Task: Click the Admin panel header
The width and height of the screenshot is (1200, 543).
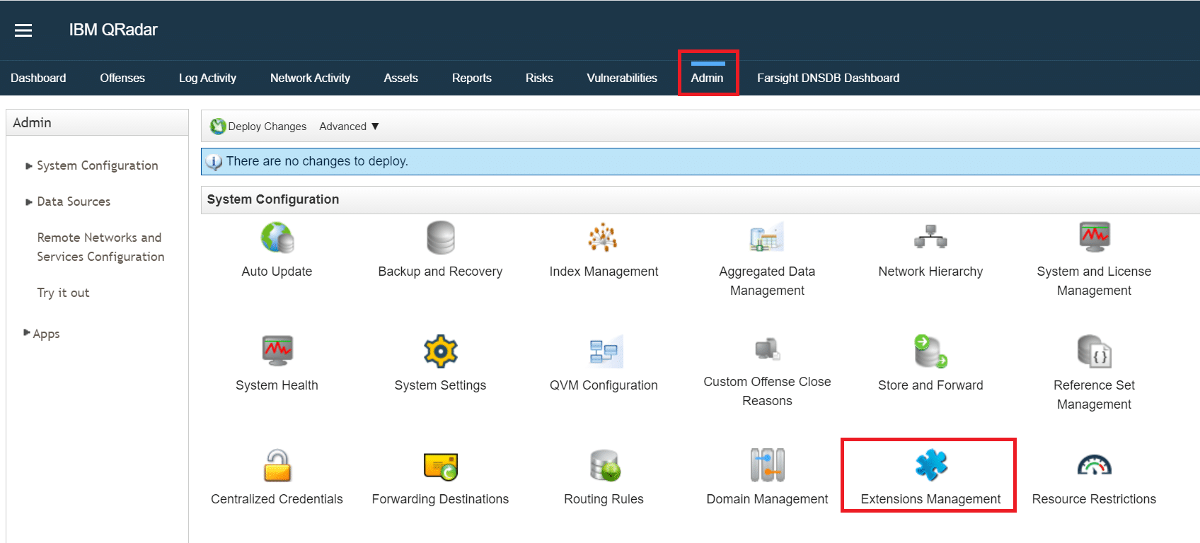Action: tap(98, 122)
